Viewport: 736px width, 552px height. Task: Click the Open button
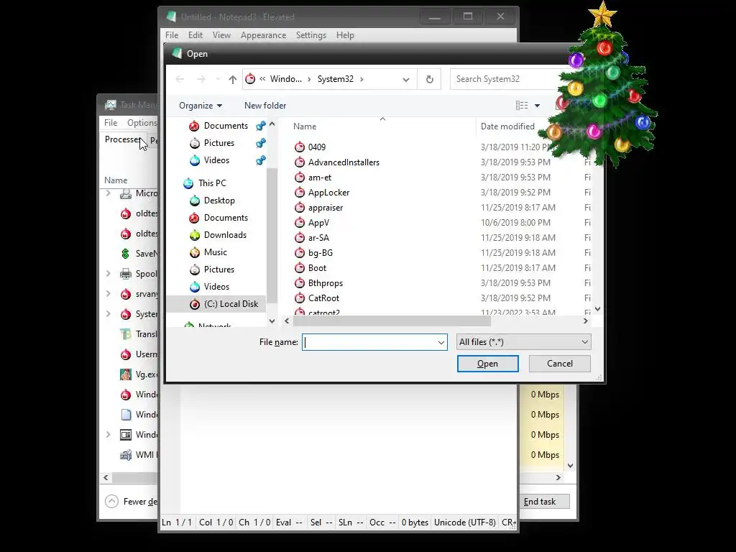488,363
